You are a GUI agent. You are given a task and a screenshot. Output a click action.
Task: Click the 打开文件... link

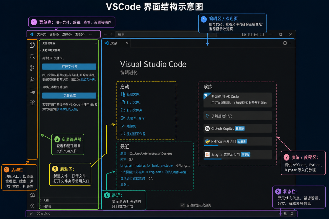click(134, 102)
